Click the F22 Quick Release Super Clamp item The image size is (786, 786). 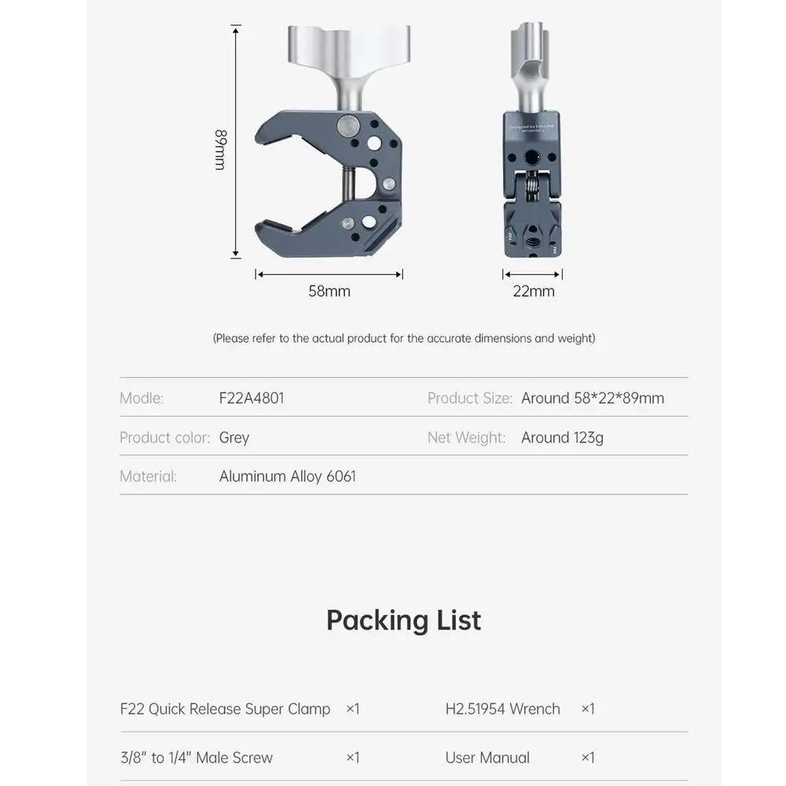[x=226, y=709]
